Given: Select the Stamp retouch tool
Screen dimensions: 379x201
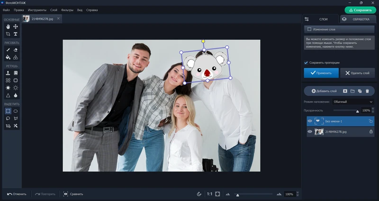Looking at the screenshot, I should pos(8,73).
